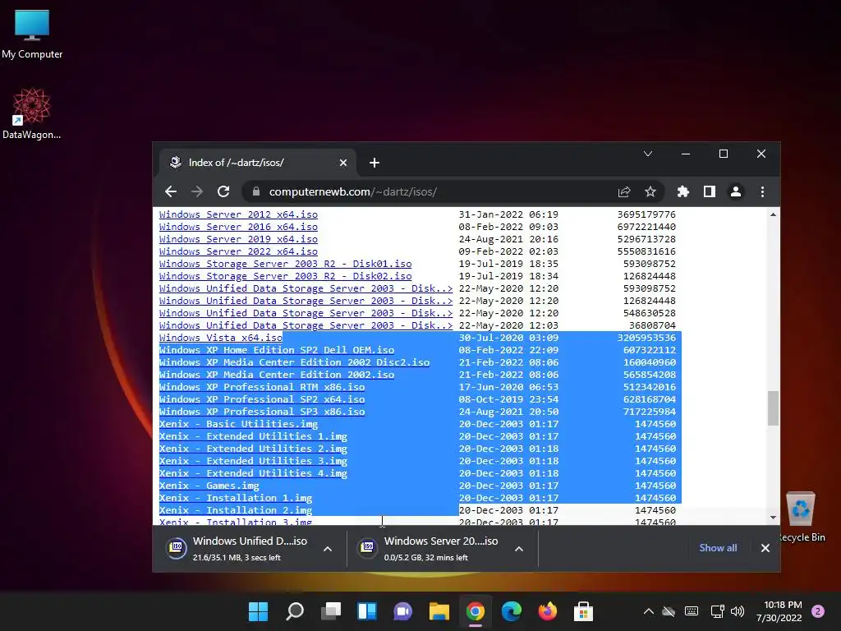Open Windows Storage Server 2003 R2 - Disk01.iso
Viewport: 841px width, 631px height.
285,264
